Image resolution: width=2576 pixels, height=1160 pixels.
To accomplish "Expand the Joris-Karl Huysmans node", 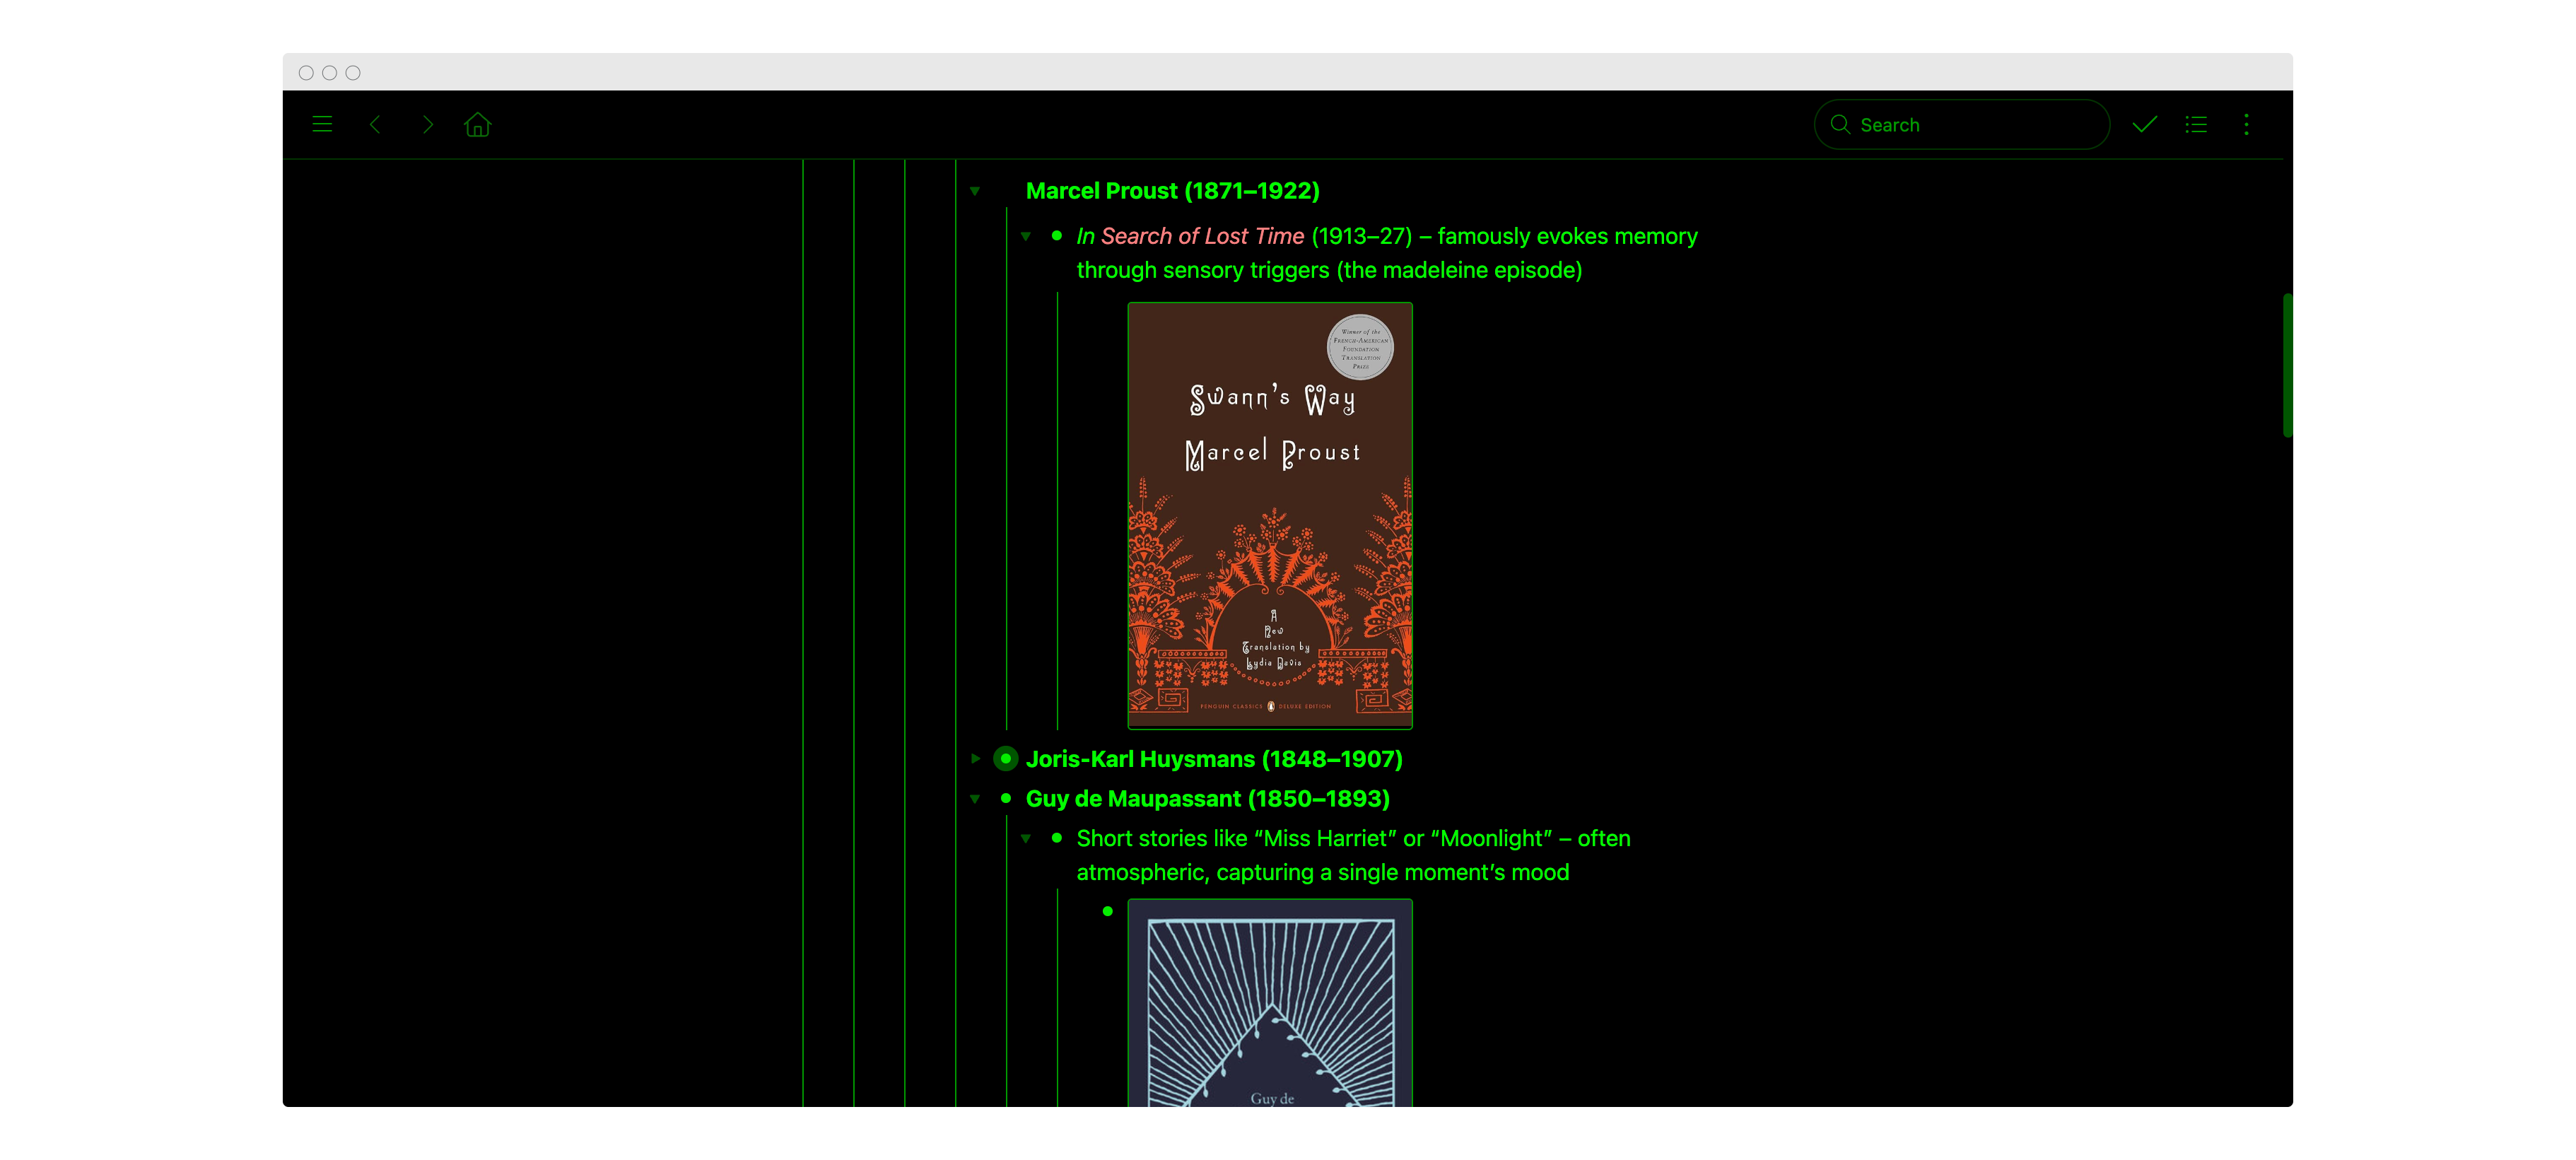I will 975,759.
